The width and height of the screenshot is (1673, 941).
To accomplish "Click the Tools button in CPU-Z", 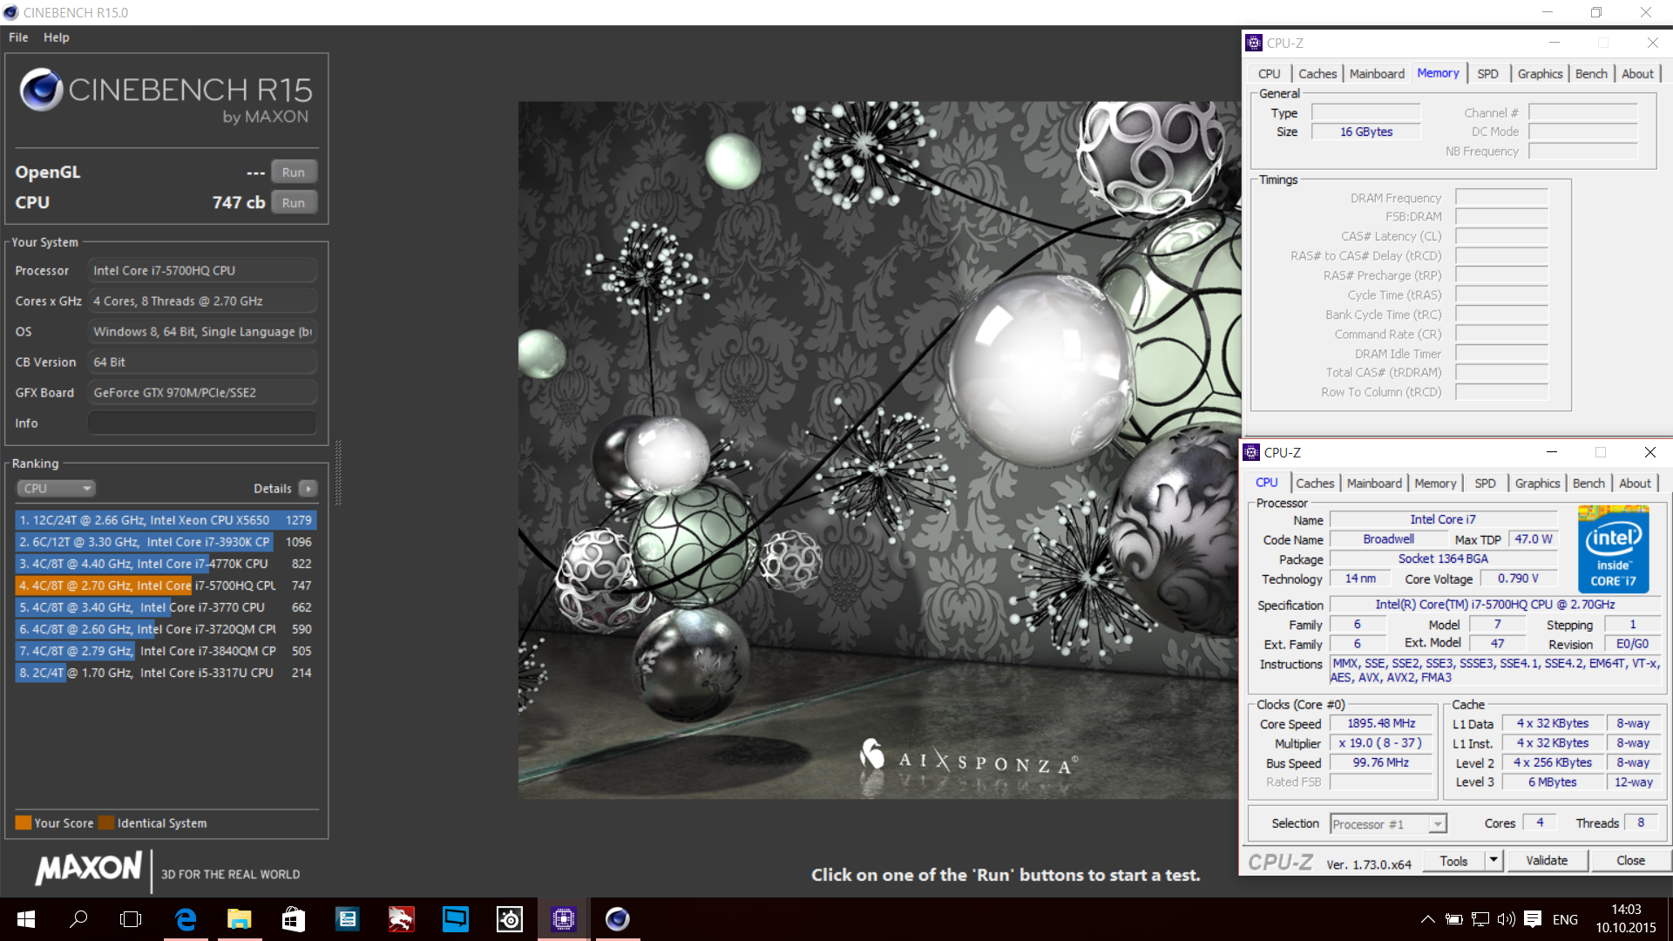I will [1453, 861].
